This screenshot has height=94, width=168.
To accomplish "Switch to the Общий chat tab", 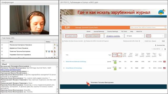I will click(x=4, y=64).
